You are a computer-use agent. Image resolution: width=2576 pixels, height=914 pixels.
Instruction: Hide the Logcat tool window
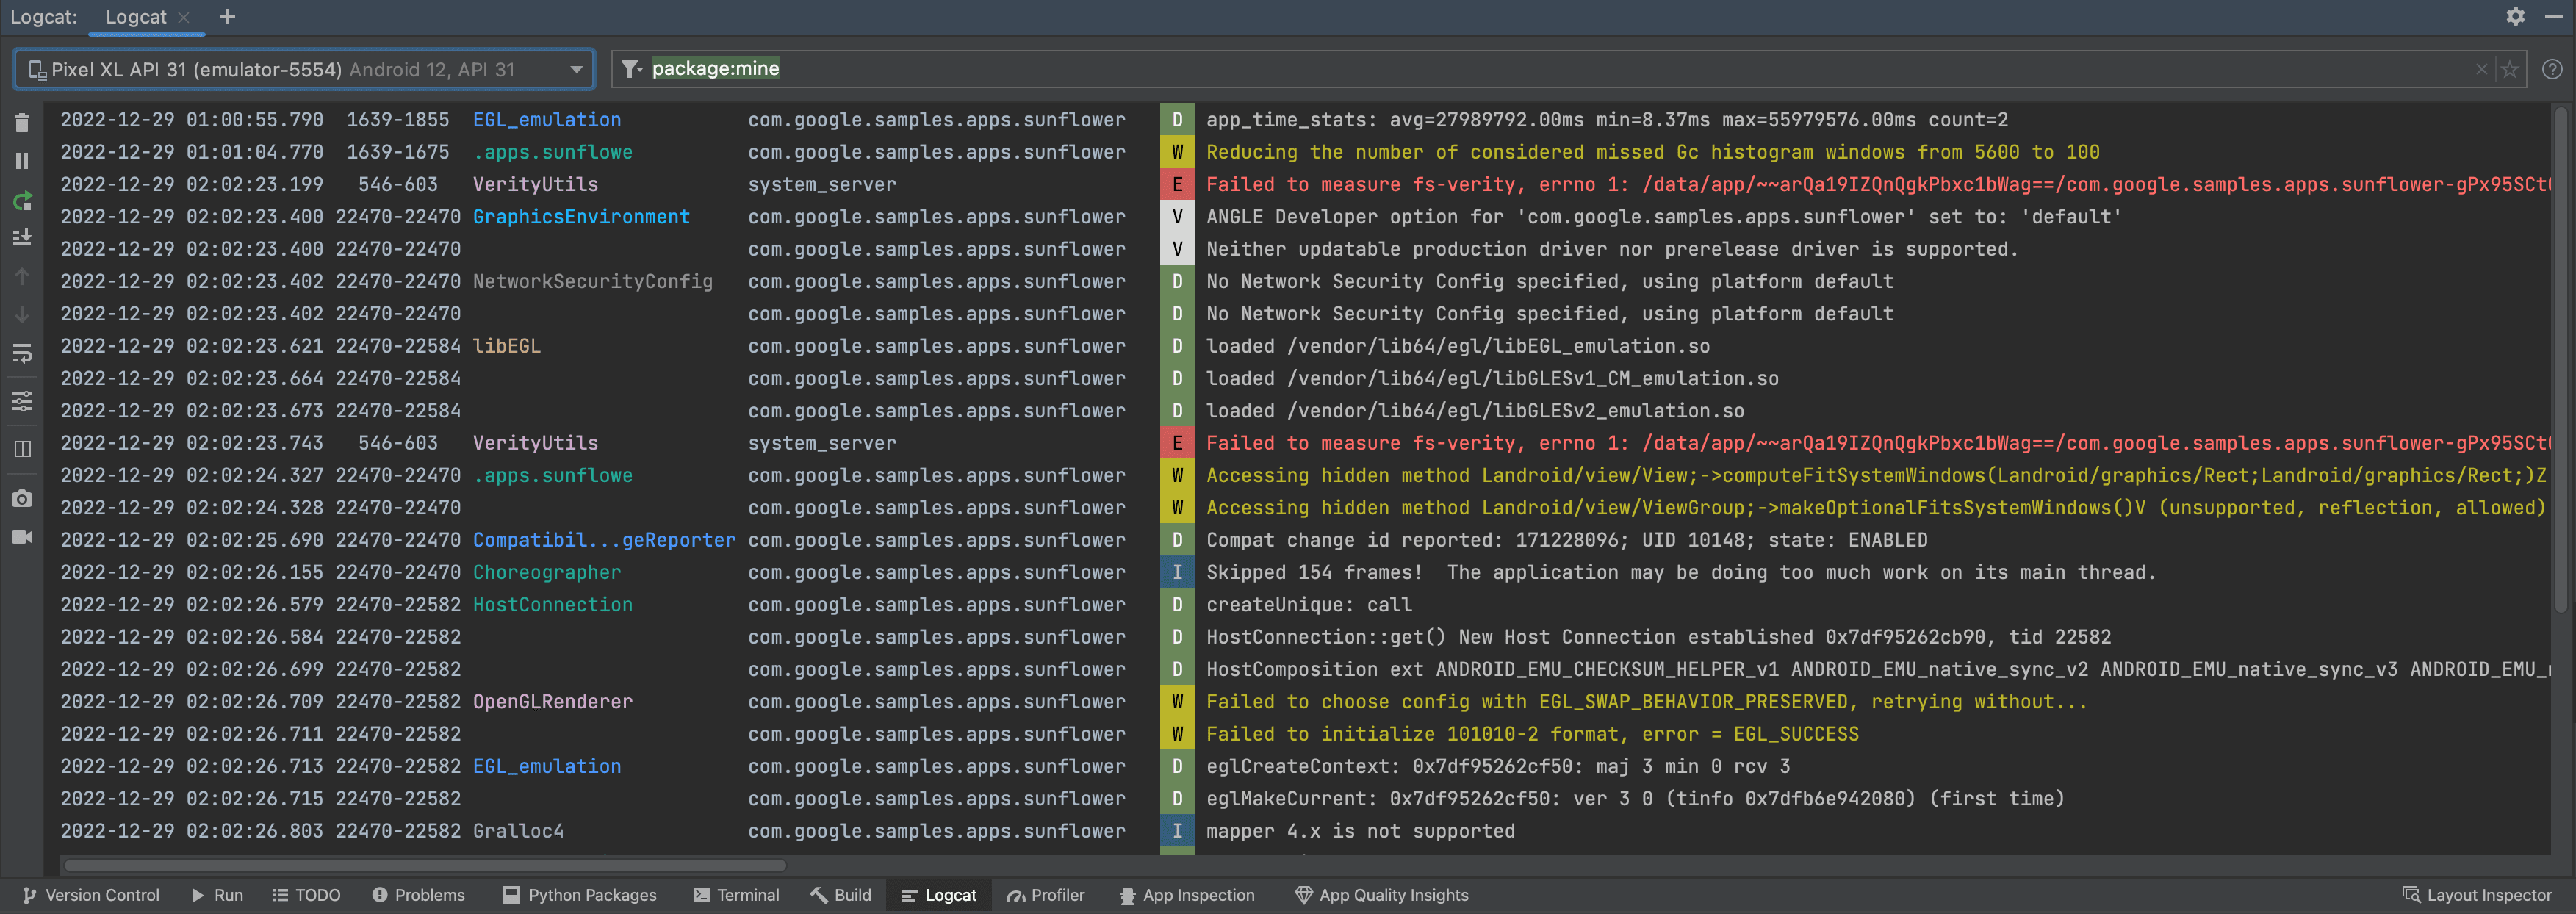2553,16
